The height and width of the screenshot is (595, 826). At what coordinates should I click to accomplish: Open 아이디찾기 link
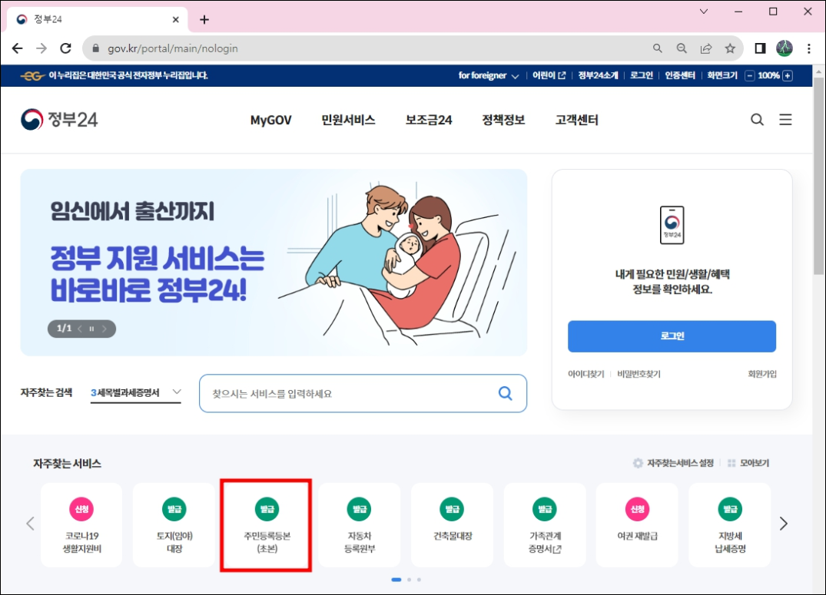[585, 374]
